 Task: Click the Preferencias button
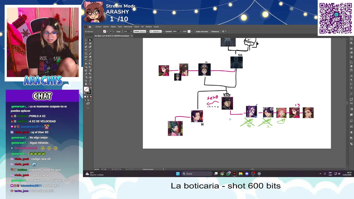click(215, 31)
